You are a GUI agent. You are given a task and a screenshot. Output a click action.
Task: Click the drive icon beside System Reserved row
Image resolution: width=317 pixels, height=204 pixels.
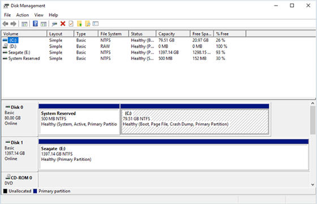(5, 58)
